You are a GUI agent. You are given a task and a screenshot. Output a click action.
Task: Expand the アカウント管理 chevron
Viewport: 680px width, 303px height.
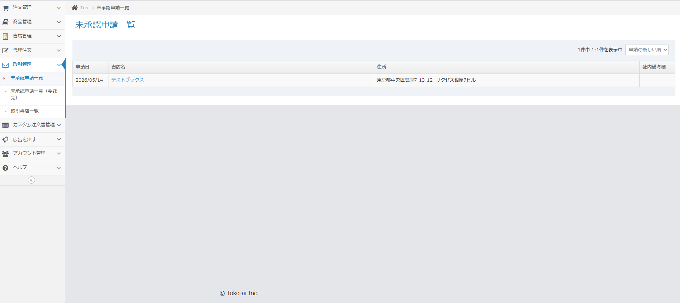click(x=59, y=153)
